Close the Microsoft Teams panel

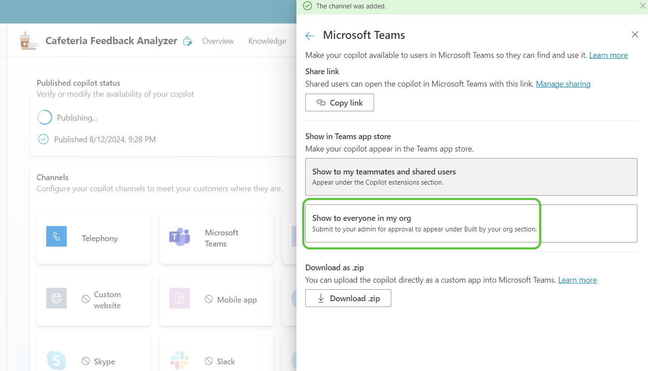[635, 34]
